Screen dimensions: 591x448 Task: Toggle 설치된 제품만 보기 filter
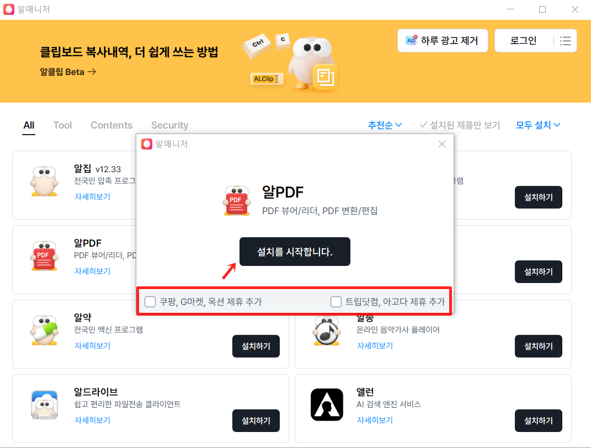[460, 125]
